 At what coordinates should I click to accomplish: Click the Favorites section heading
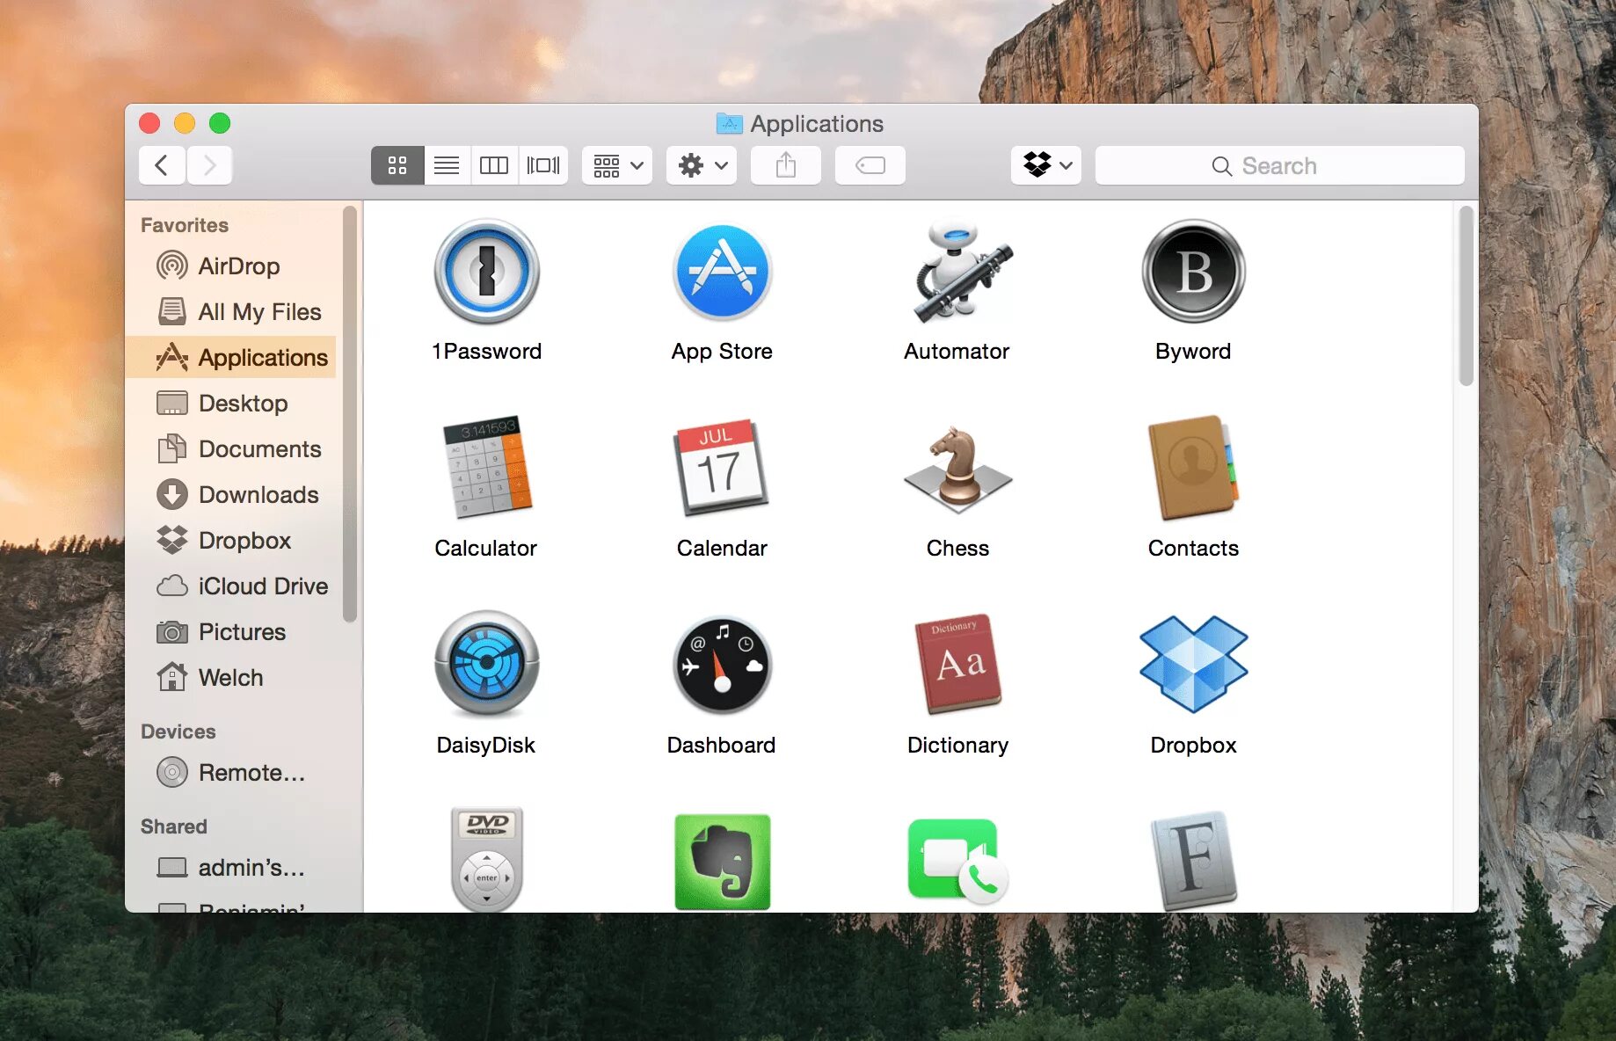tap(185, 225)
